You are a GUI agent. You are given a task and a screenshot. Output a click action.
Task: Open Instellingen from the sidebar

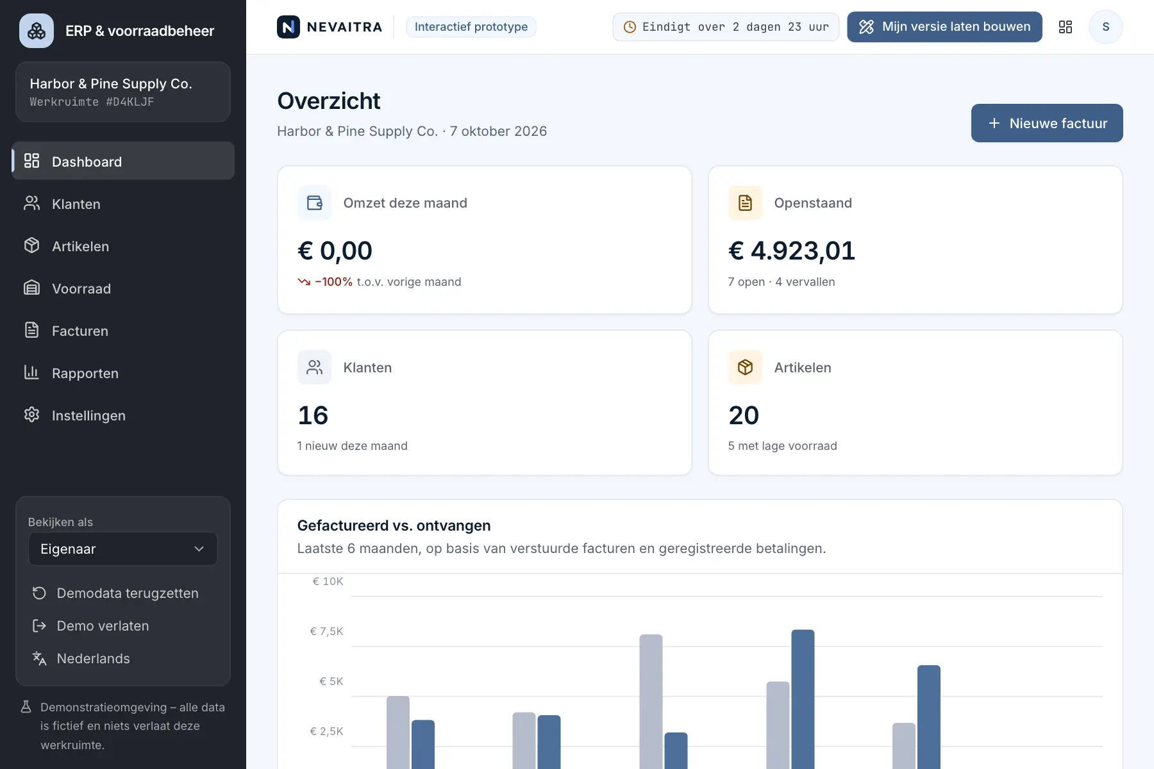click(x=123, y=415)
